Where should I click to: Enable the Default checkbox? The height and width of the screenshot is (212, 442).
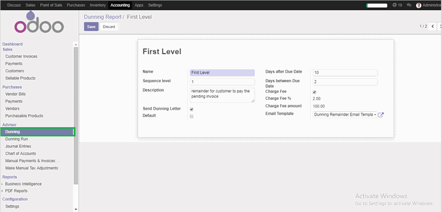[191, 116]
